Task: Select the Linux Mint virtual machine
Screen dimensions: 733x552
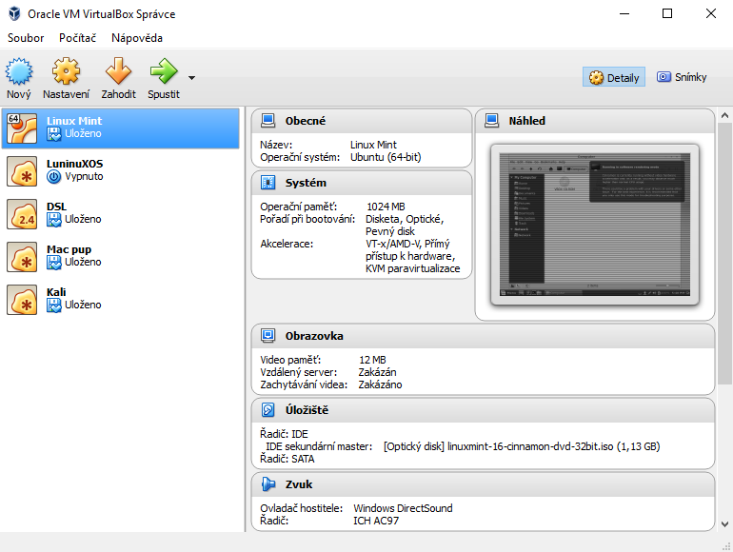Action: (x=121, y=128)
